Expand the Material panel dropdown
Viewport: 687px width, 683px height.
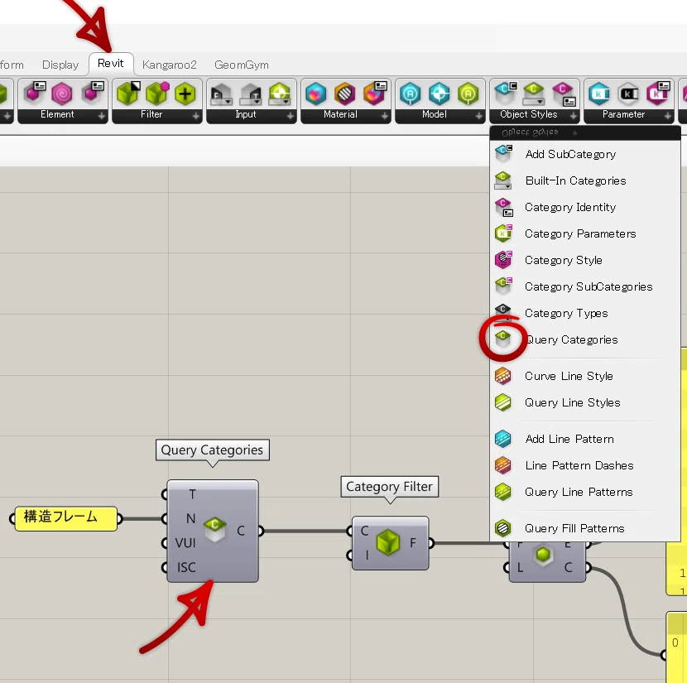pos(385,116)
